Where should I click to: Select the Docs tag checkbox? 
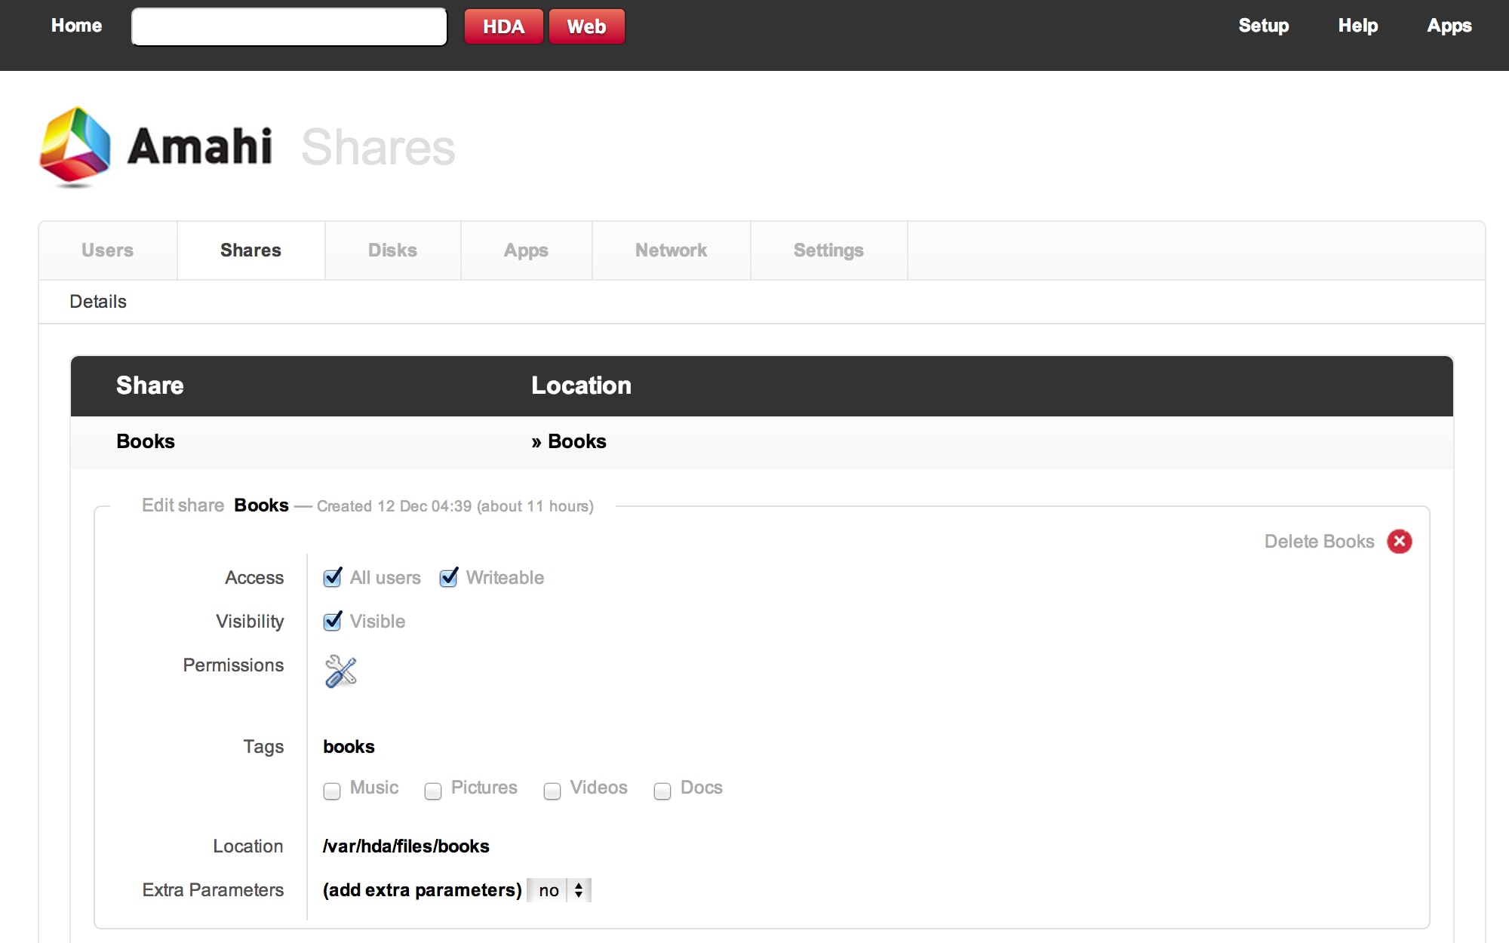[662, 789]
